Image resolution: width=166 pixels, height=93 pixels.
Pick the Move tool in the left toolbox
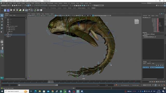point(2,25)
